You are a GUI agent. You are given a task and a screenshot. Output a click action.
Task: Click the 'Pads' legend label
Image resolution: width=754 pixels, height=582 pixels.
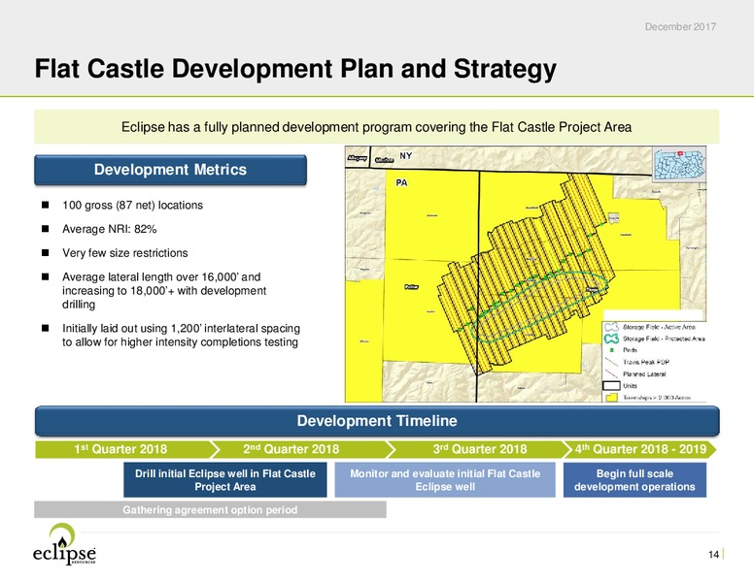click(630, 350)
